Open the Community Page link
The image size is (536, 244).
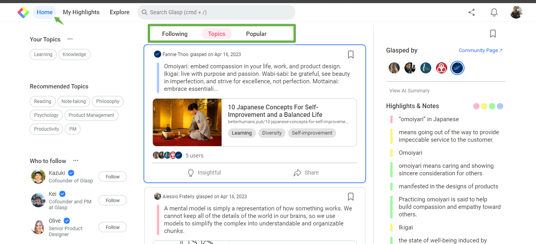coord(481,51)
